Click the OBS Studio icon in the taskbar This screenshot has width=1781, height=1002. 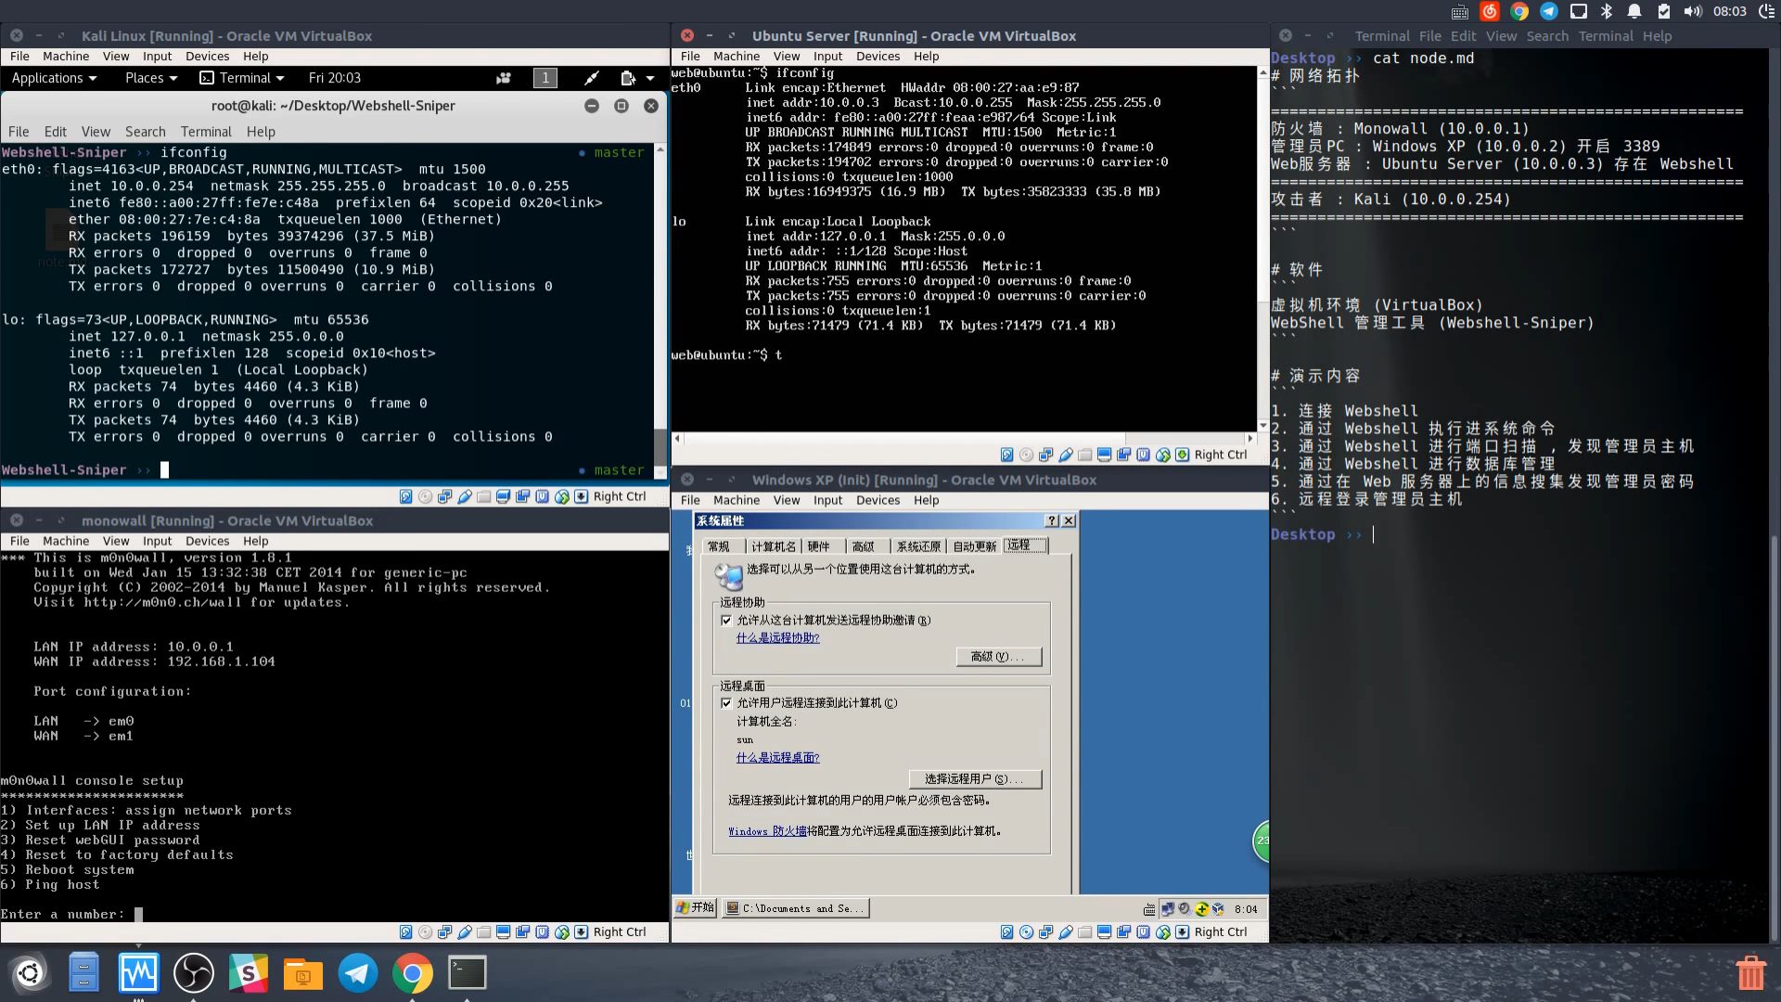(195, 972)
